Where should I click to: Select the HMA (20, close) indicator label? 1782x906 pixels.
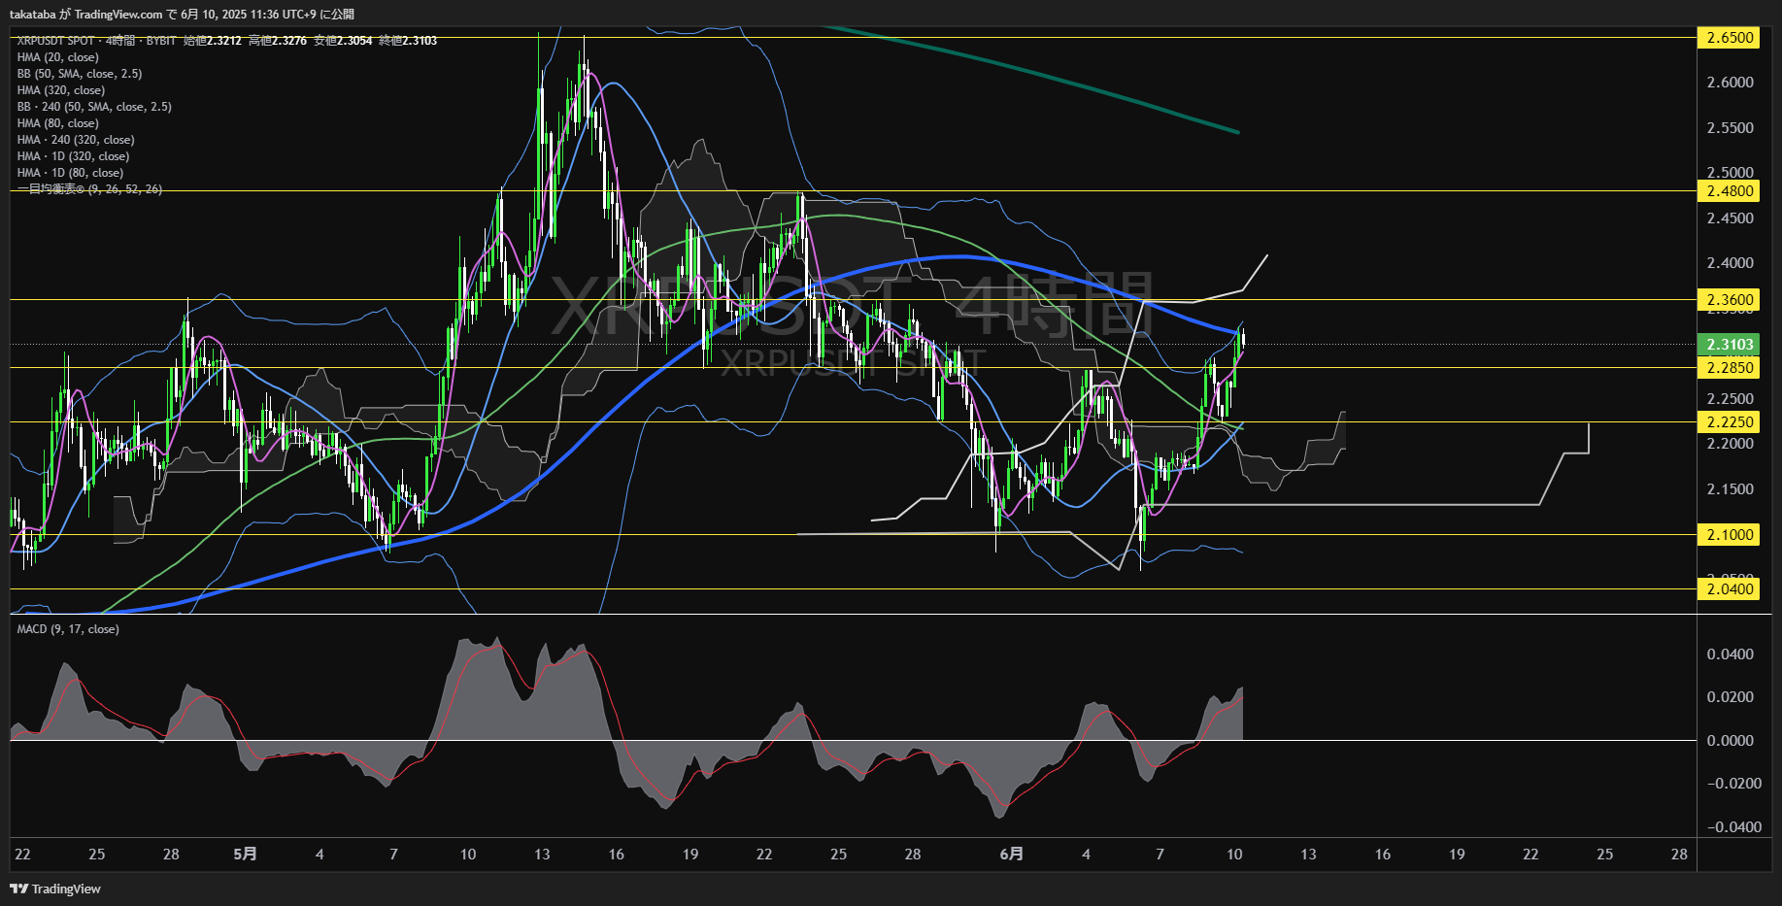coord(58,57)
